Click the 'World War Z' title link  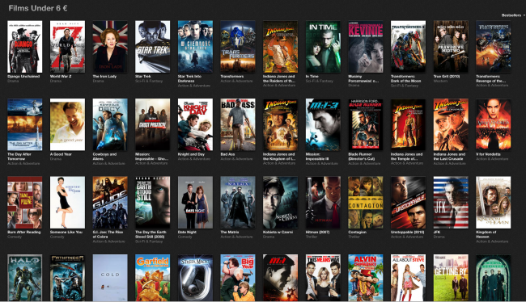tap(61, 77)
